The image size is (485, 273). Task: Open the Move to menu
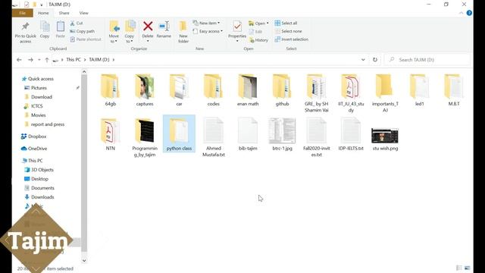(x=114, y=32)
